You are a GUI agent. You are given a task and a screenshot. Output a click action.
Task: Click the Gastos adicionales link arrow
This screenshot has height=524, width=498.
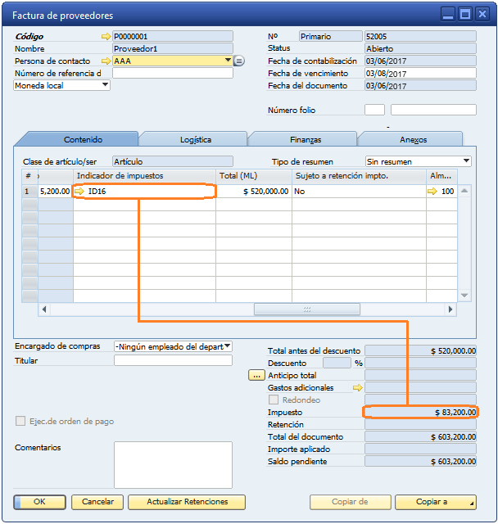357,388
